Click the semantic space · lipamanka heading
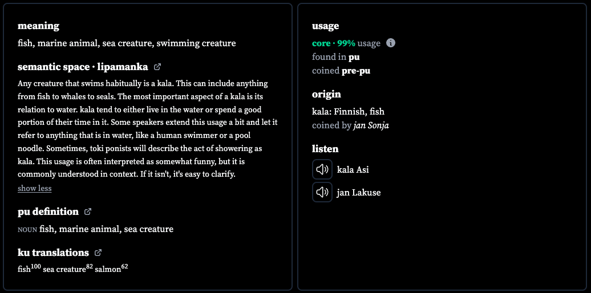The width and height of the screenshot is (591, 293). pos(83,67)
